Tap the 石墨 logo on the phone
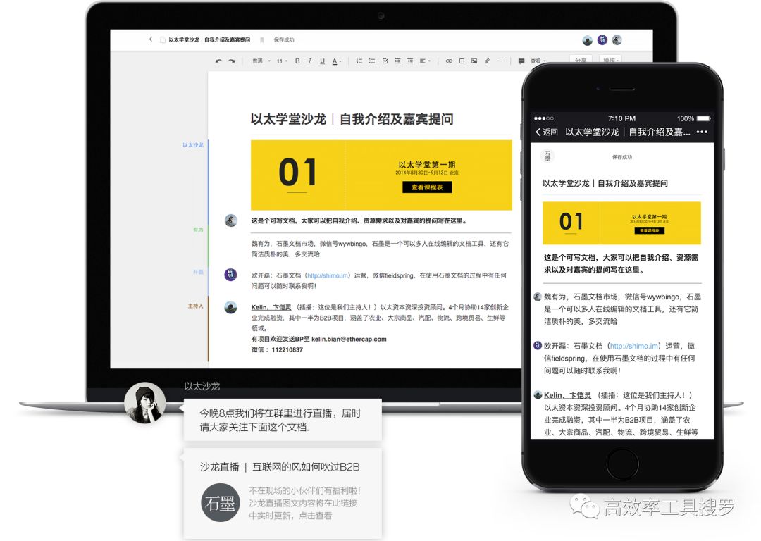Image resolution: width=761 pixels, height=541 pixels. (x=547, y=156)
